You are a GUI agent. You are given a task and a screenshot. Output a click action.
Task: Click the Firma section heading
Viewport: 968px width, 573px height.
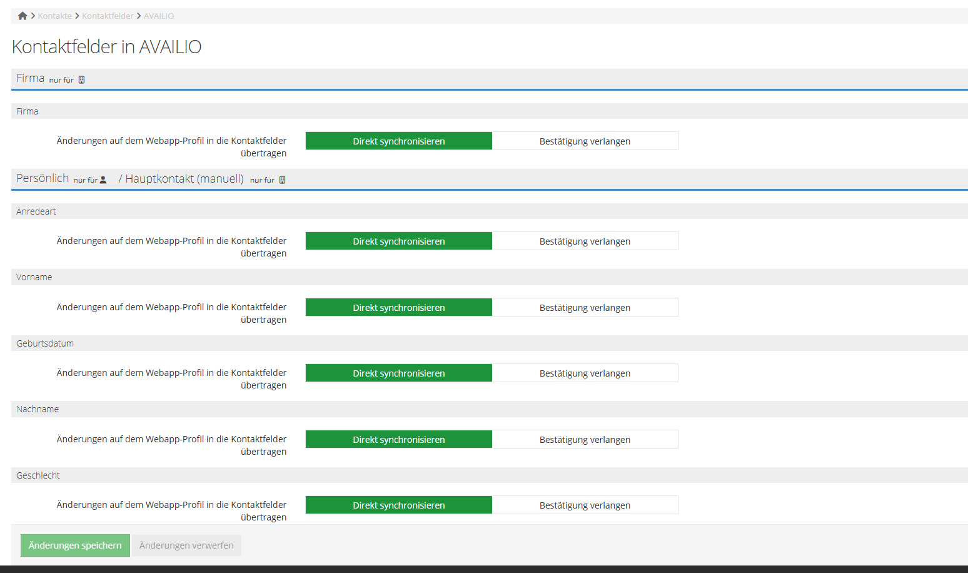click(x=30, y=78)
